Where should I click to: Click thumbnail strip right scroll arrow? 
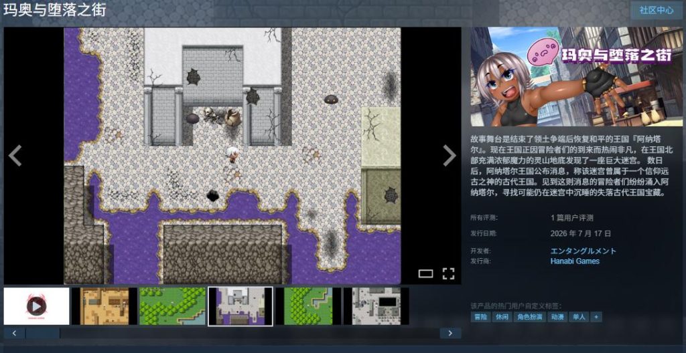(x=451, y=334)
